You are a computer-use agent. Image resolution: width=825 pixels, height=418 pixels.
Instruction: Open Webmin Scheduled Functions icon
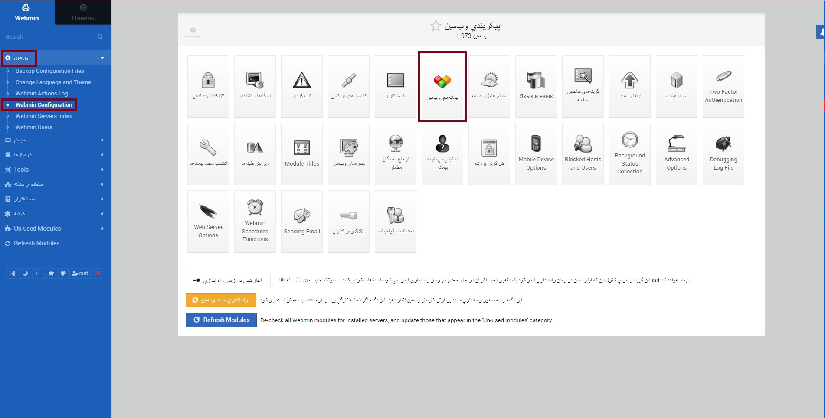(255, 221)
